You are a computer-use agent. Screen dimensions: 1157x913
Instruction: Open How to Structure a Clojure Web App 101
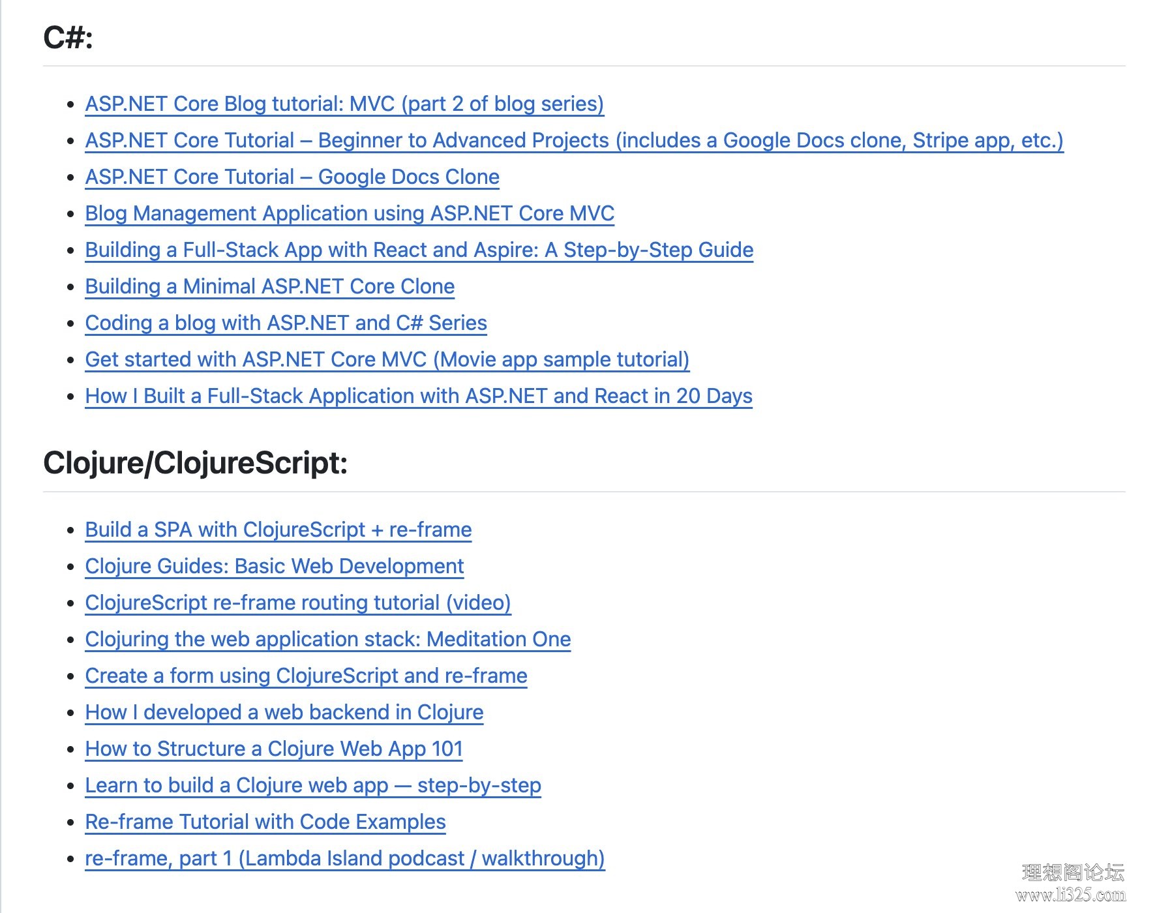(x=273, y=749)
